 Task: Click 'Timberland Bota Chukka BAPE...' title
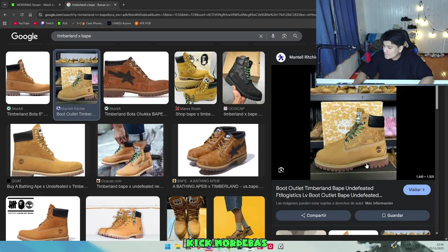[x=136, y=114]
